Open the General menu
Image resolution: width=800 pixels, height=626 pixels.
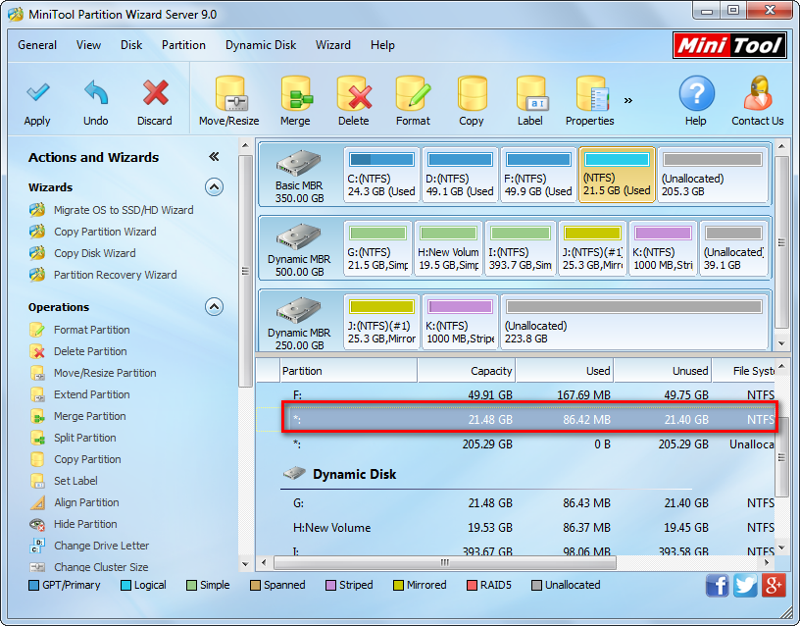[37, 45]
